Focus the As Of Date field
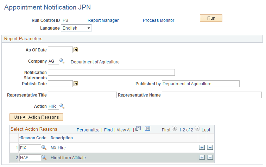Image resolution: width=266 pixels, height=167 pixels. pos(60,50)
